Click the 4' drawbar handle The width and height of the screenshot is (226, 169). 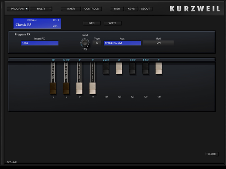(93, 89)
